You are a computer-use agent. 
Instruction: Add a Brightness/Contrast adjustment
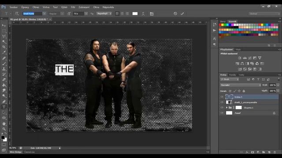tap(240, 58)
